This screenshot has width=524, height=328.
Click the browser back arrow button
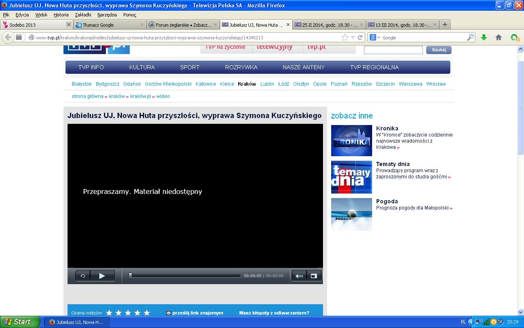point(8,37)
